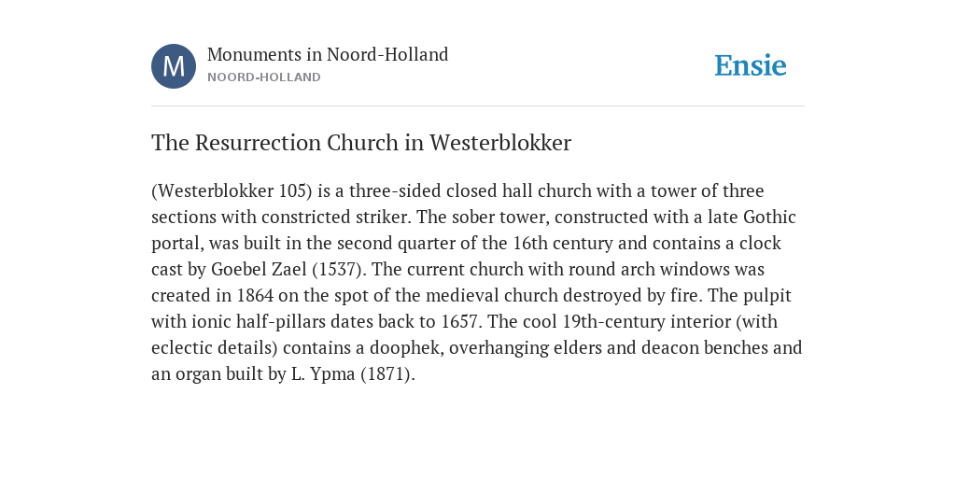Click the Resurrection Church in Westerblokker heading
956x478 pixels.
361,143
